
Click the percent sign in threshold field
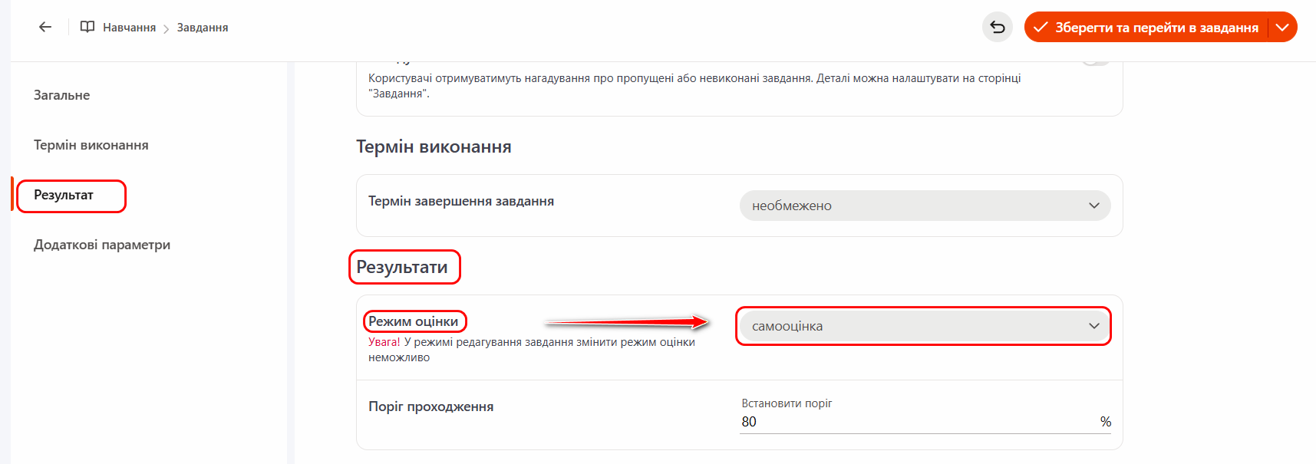[x=1105, y=422]
